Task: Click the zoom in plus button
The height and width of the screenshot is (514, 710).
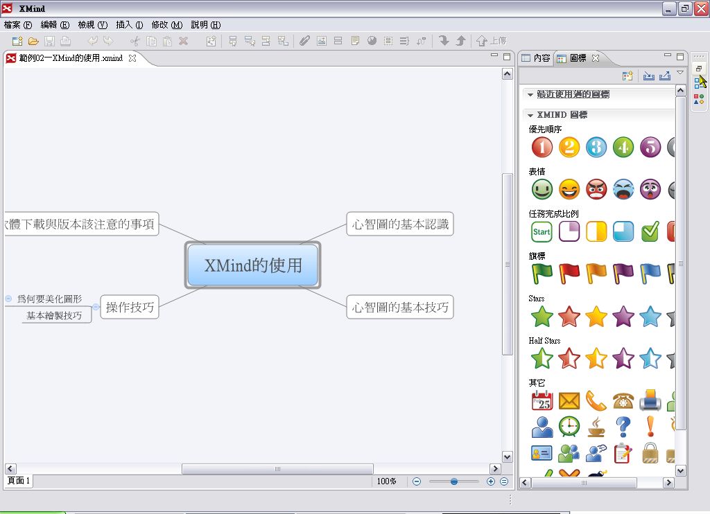Action: [x=490, y=481]
